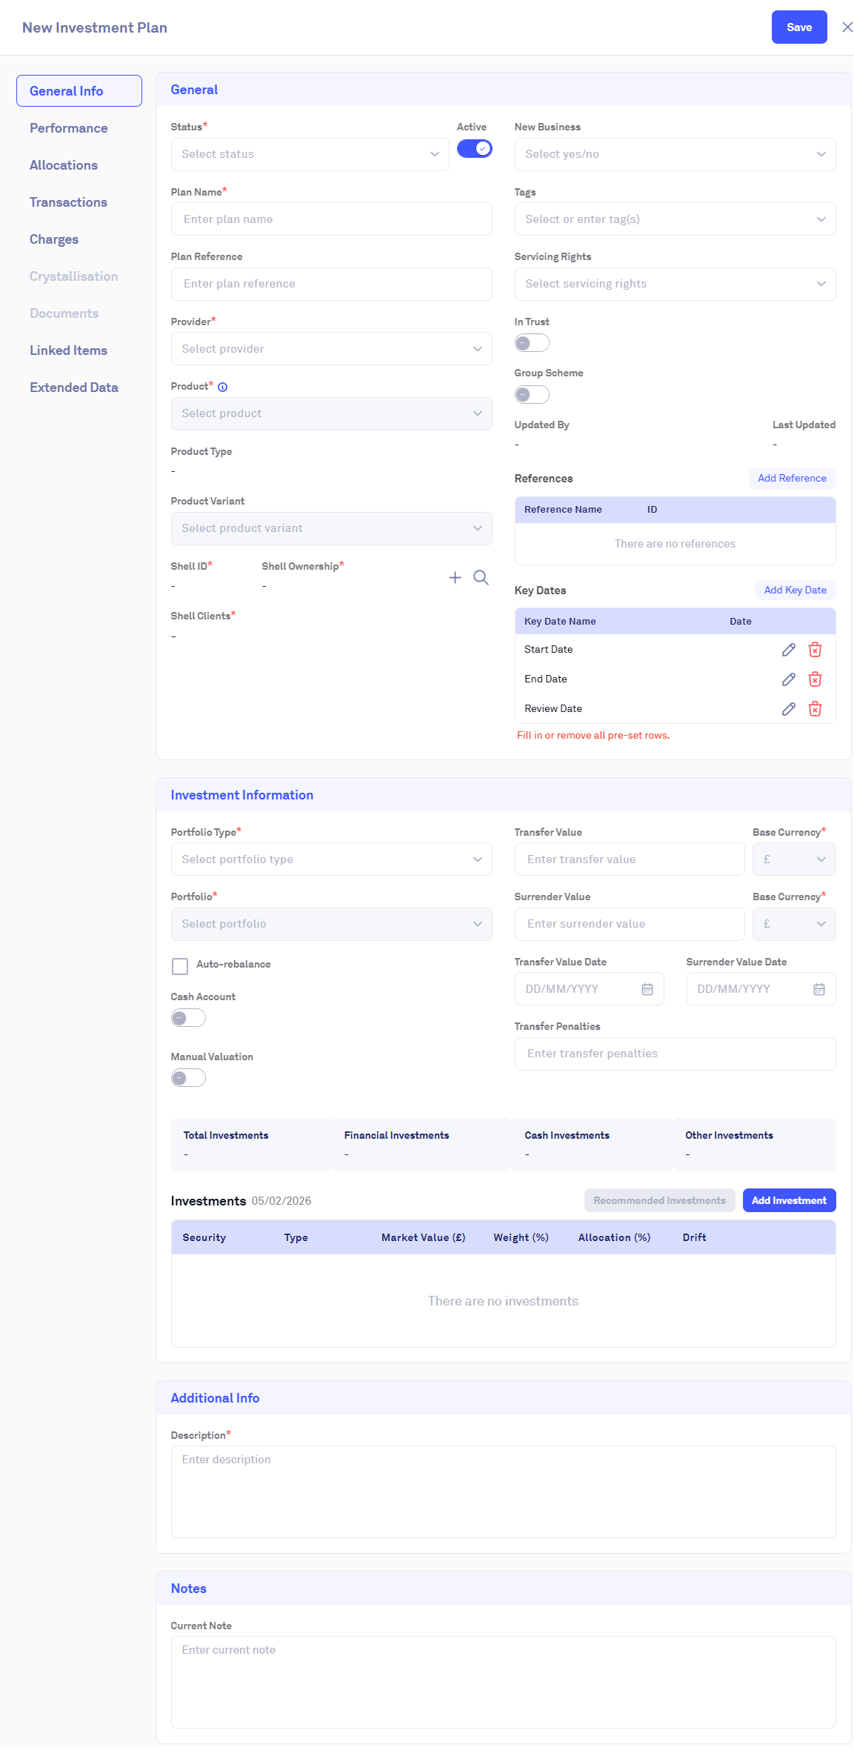The image size is (854, 1753).
Task: Open the Transfer Value Date calendar icon
Action: tap(647, 989)
